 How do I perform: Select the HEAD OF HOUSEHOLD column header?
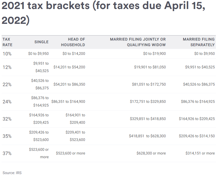point(73,42)
